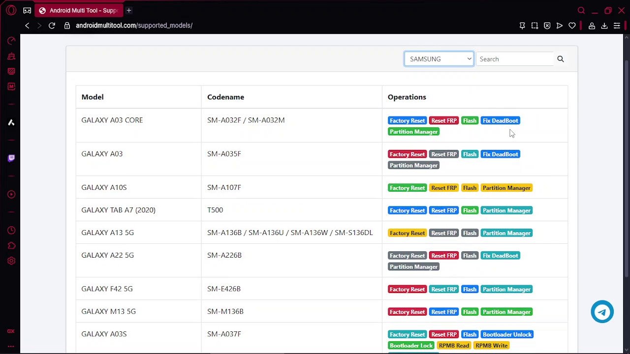Select codename T500
This screenshot has height=354, width=630.
[215, 210]
